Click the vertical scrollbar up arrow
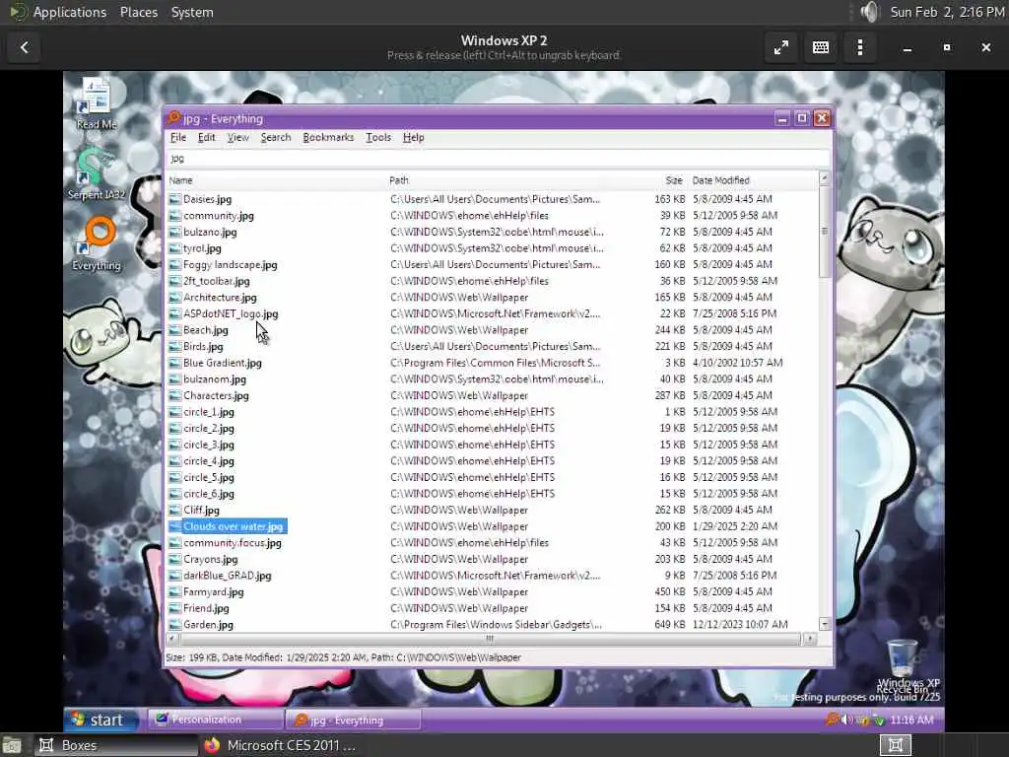1009x757 pixels. [825, 178]
